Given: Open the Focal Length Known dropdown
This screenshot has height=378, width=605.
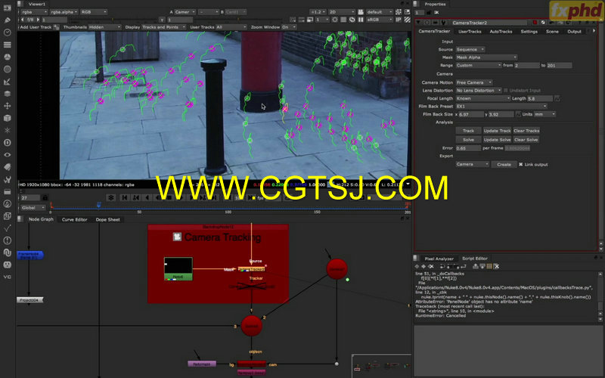Looking at the screenshot, I should point(483,98).
